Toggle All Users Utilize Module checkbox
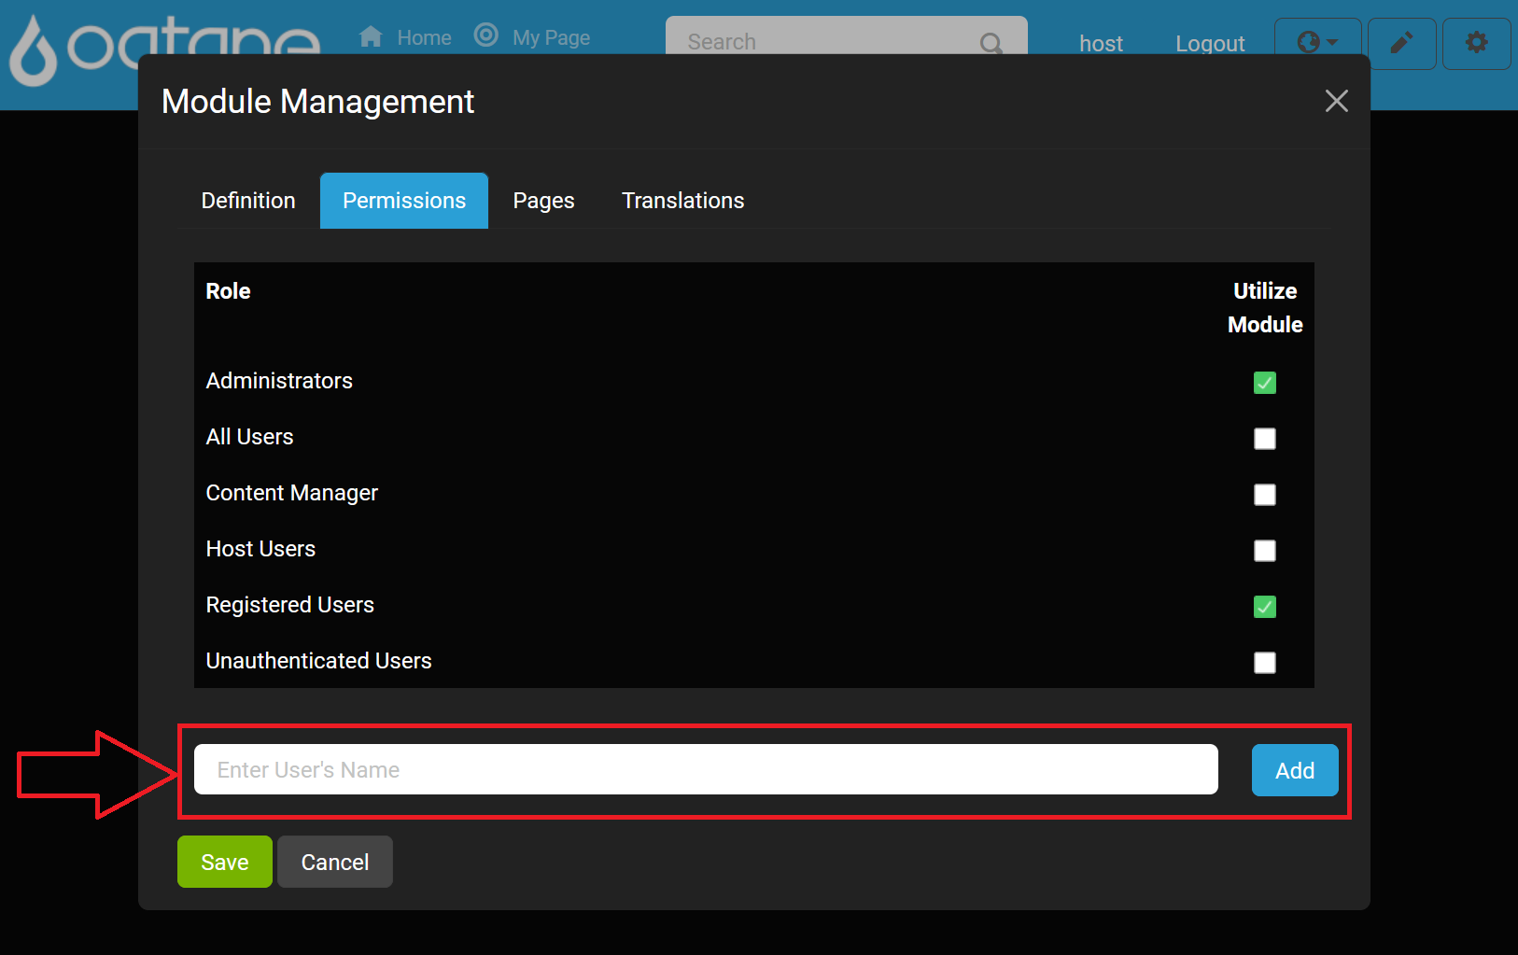 [x=1264, y=439]
